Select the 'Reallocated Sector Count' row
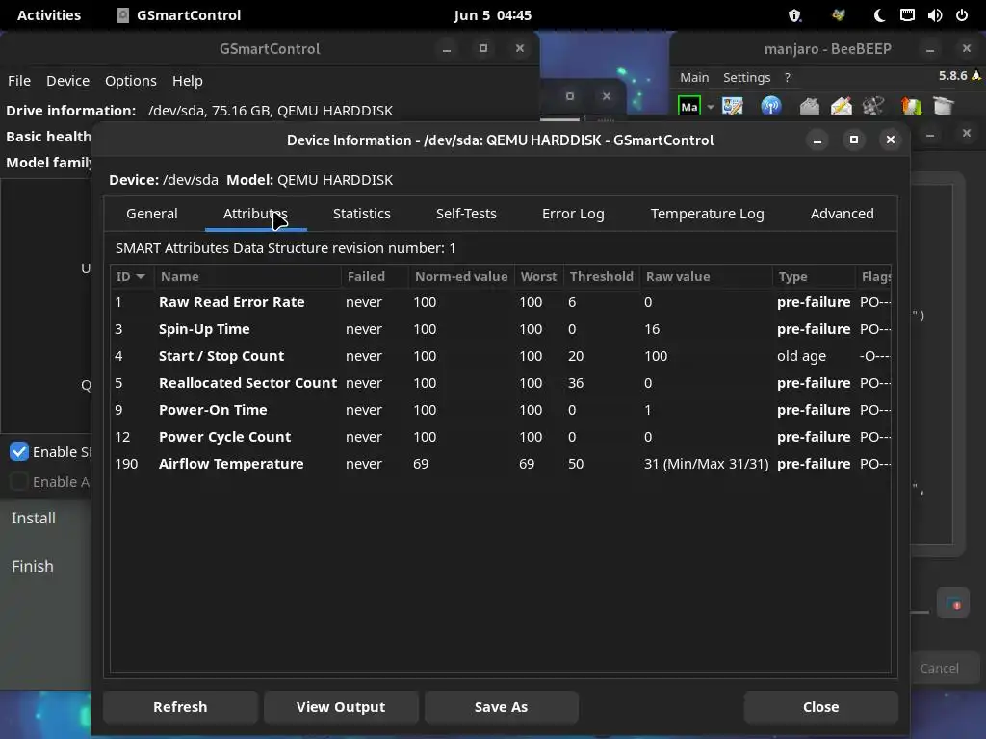 tap(501, 383)
